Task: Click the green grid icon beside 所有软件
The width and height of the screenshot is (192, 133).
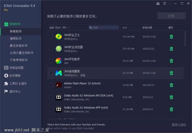Action: point(6,24)
